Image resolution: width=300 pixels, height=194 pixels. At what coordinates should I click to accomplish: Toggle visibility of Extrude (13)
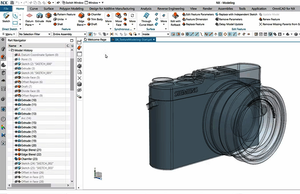(16, 114)
